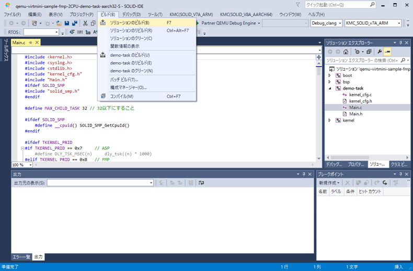Expand the kernel project node
The height and width of the screenshot is (271, 413).
[330, 120]
